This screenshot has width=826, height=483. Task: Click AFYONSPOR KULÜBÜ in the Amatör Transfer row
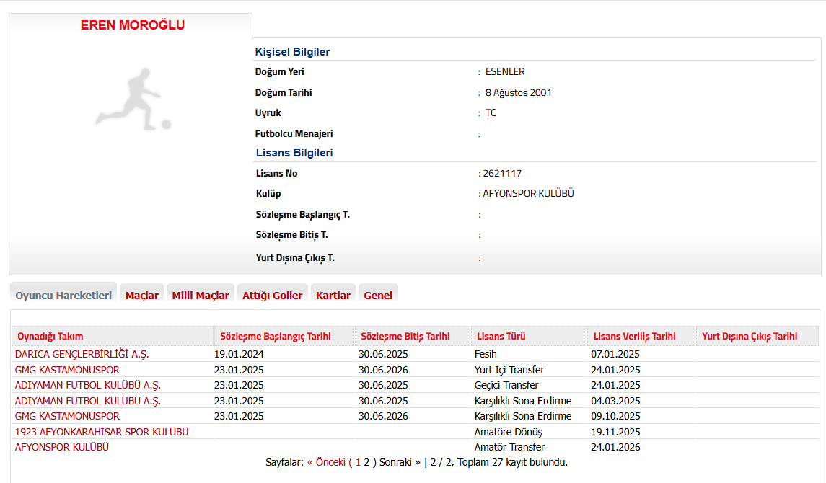click(x=62, y=447)
